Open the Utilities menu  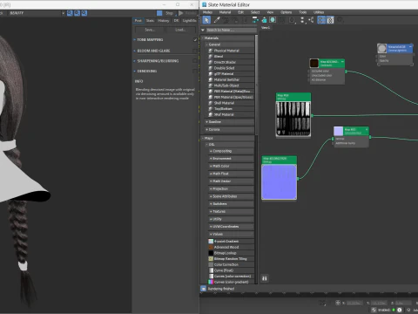click(x=319, y=12)
